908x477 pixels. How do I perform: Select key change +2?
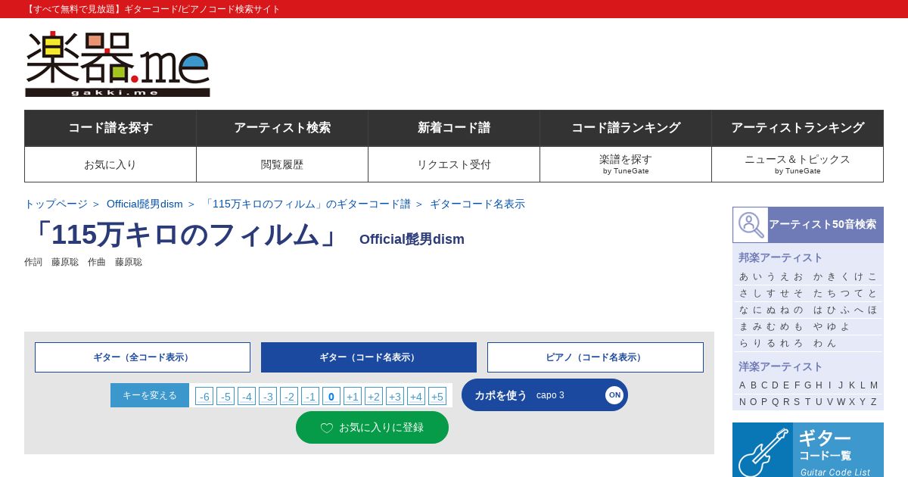374,396
